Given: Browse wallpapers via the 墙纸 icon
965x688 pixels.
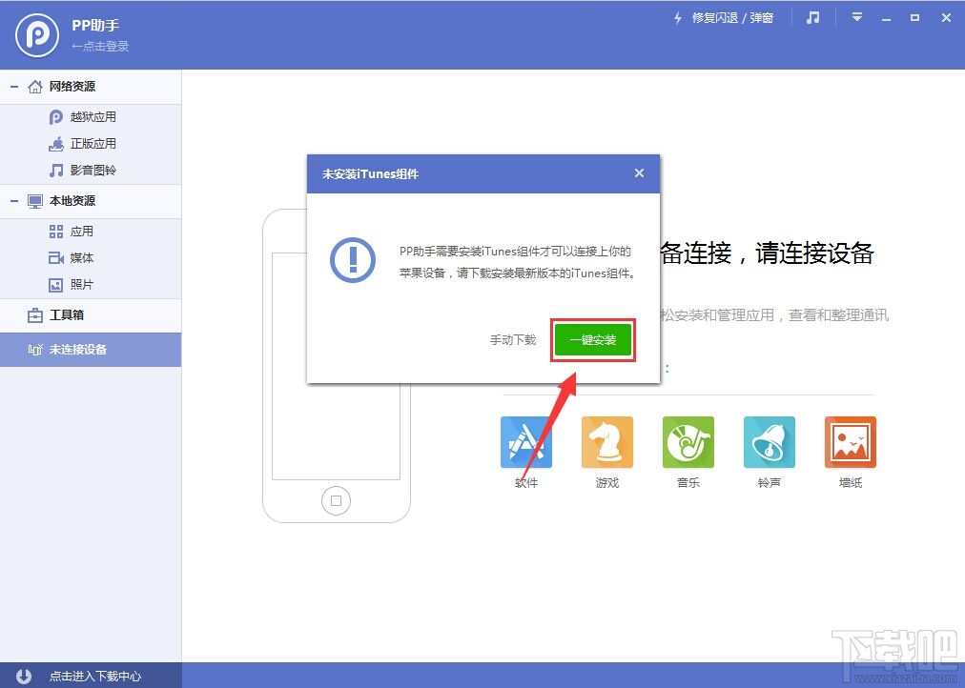Looking at the screenshot, I should pos(850,441).
